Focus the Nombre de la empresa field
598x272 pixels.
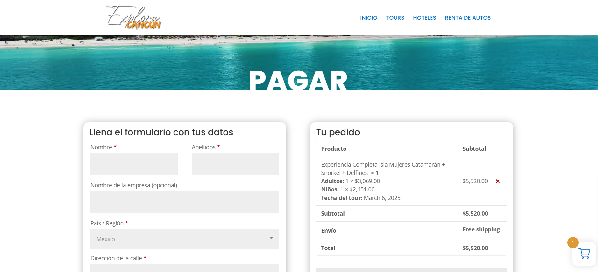tap(185, 202)
